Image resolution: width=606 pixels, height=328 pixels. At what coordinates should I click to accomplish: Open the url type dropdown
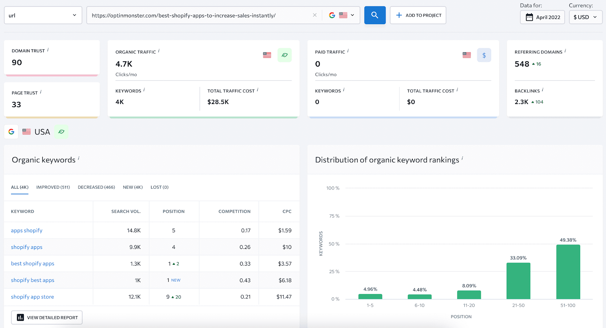(43, 16)
